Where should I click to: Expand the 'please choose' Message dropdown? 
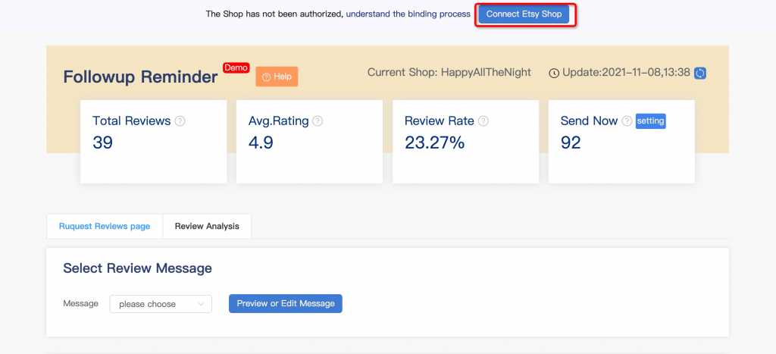[x=161, y=304]
